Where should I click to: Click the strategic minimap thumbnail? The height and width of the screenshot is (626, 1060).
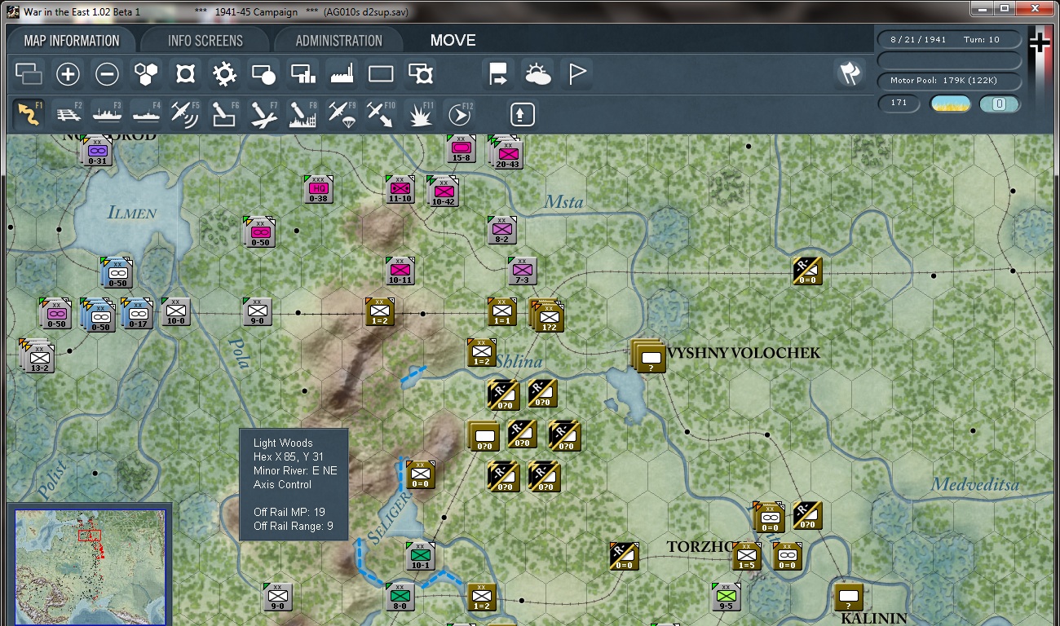91,566
